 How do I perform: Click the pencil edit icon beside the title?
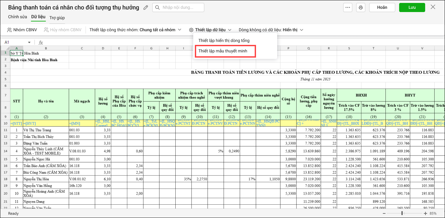pyautogui.click(x=146, y=7)
